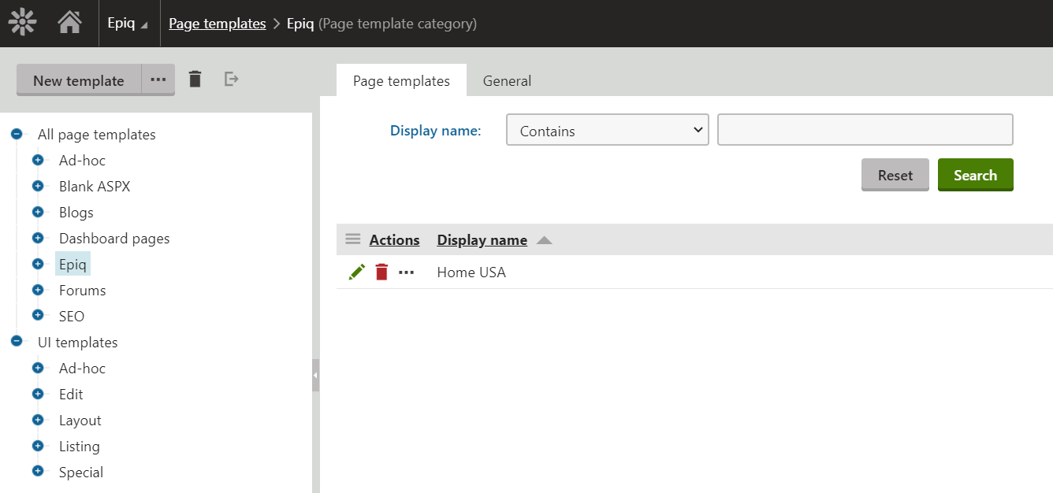Switch to the General tab

pyautogui.click(x=507, y=80)
